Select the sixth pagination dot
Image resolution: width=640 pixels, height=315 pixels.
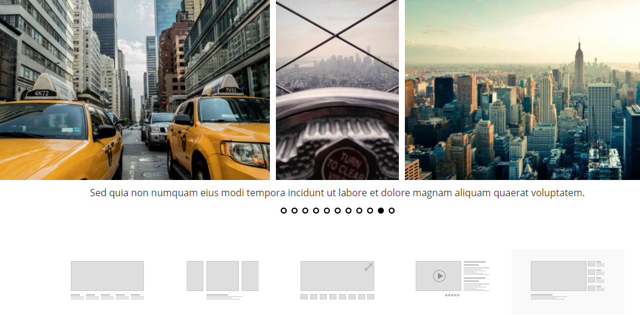338,211
